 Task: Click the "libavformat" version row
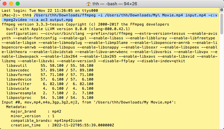pyautogui.click(x=50, y=75)
